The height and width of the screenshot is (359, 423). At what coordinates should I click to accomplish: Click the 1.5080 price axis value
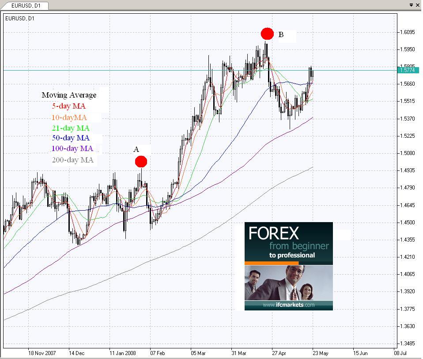[408, 153]
